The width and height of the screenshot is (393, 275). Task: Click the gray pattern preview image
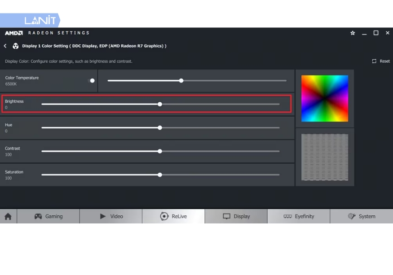tap(325, 157)
